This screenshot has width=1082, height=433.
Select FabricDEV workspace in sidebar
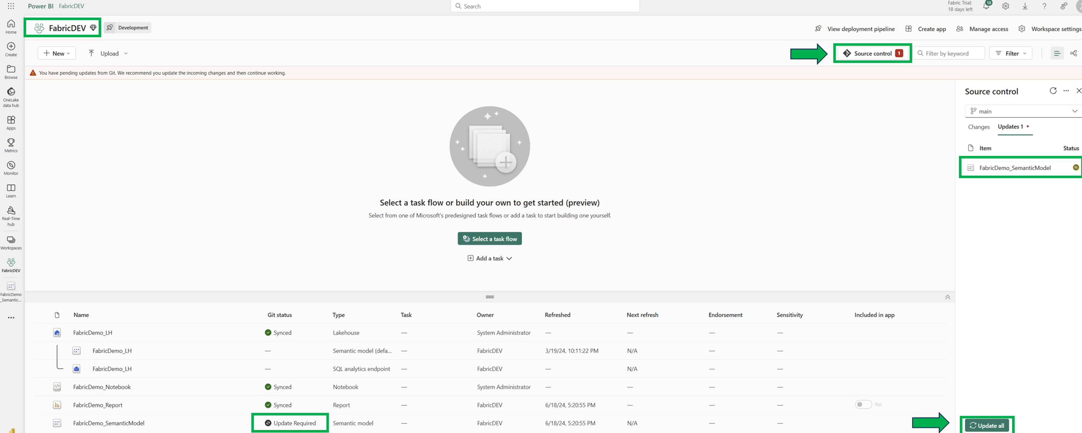click(11, 265)
